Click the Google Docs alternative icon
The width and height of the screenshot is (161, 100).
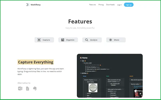(28, 89)
